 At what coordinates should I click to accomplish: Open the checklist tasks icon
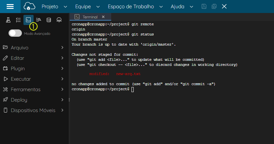18,20
